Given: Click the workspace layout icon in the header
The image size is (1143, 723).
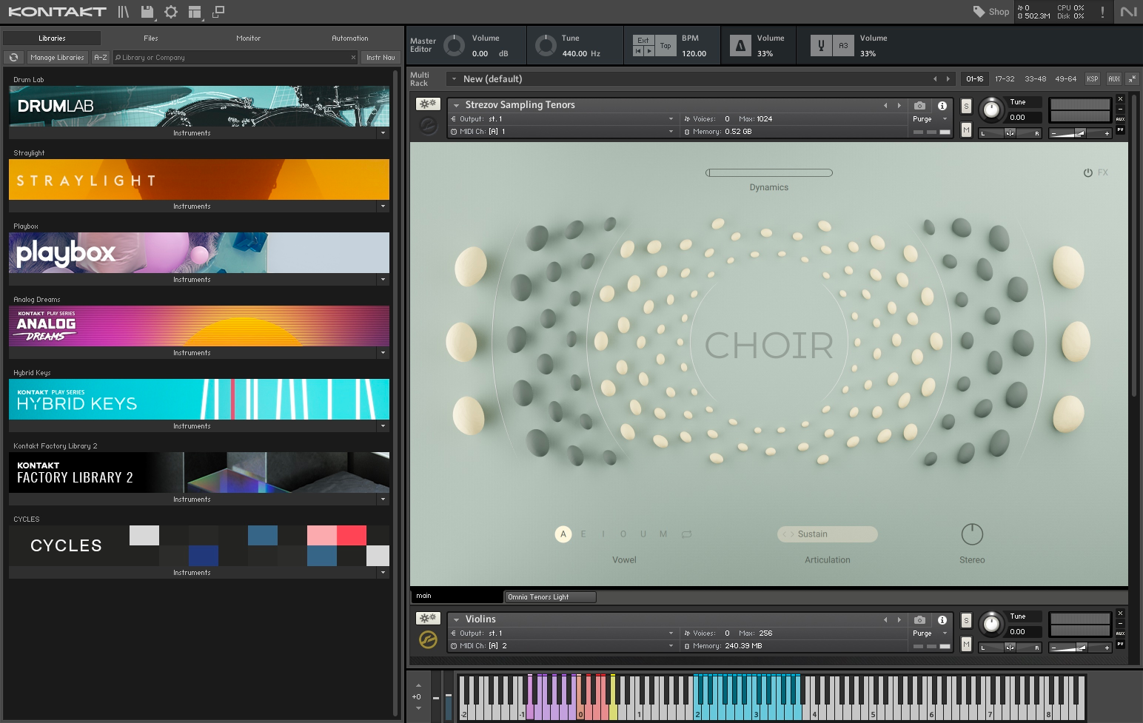Looking at the screenshot, I should pos(195,11).
